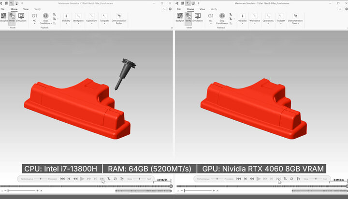Select Verify mode in left simulator window
Image resolution: width=348 pixels, height=199 pixels.
12,17
